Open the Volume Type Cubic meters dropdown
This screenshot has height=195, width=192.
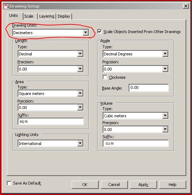pos(136,115)
